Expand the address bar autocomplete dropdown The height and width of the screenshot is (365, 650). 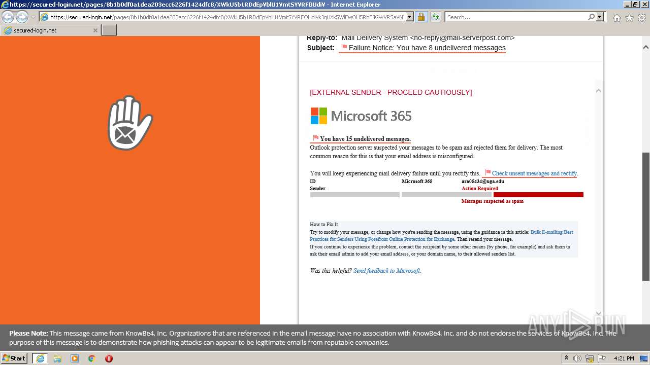pyautogui.click(x=410, y=17)
